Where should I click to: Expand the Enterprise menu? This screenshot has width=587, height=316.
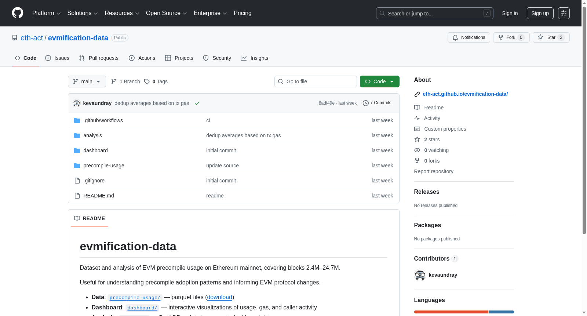point(210,13)
